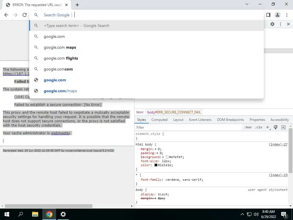293x220 pixels.
Task: Click the display: block declaration
Action: (155, 194)
